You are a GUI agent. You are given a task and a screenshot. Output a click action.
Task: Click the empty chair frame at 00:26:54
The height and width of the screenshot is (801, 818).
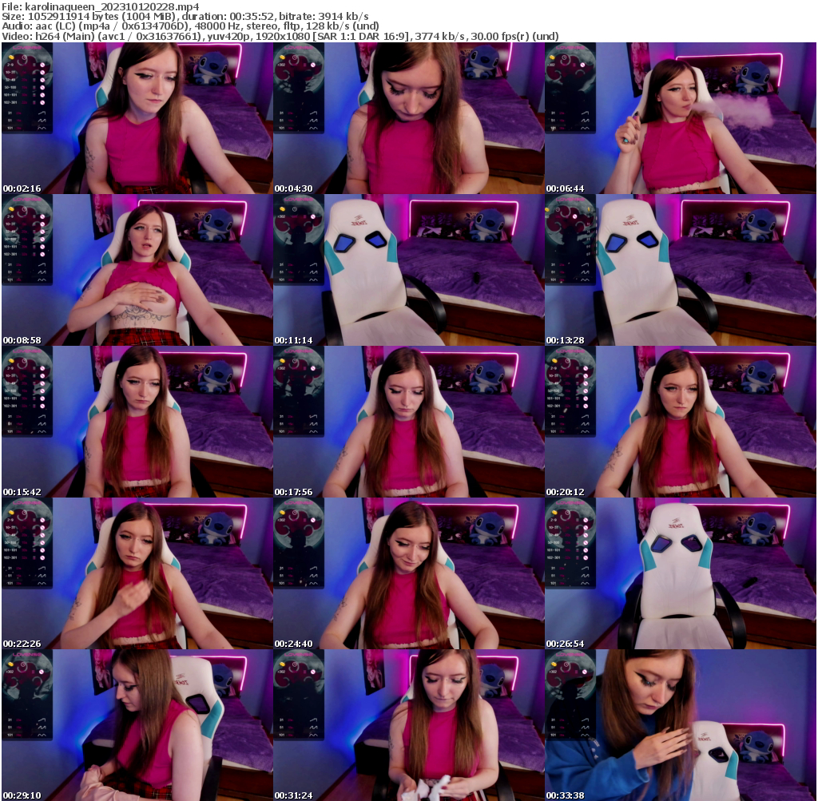click(680, 573)
